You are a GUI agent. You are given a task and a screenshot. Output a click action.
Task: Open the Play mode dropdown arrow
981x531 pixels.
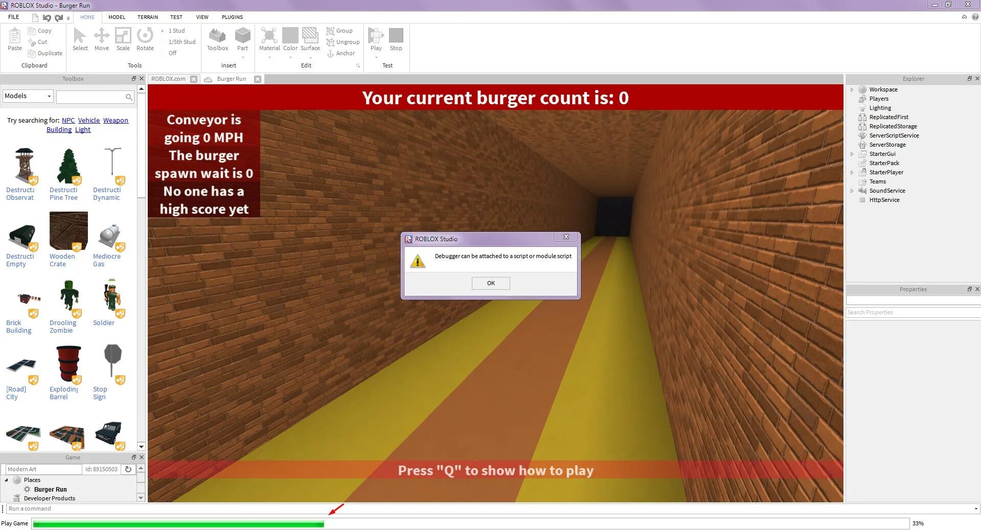click(x=376, y=57)
